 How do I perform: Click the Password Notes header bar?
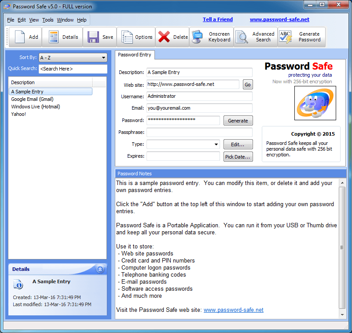(x=231, y=174)
